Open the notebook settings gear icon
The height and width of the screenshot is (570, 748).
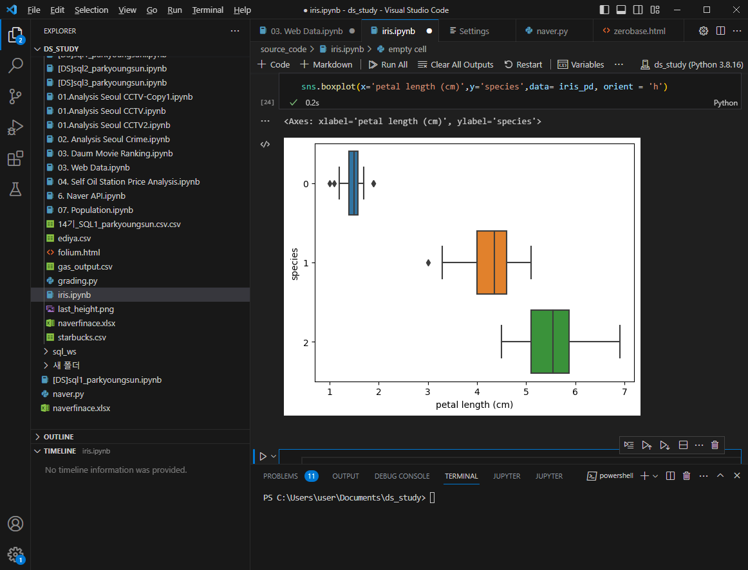704,31
